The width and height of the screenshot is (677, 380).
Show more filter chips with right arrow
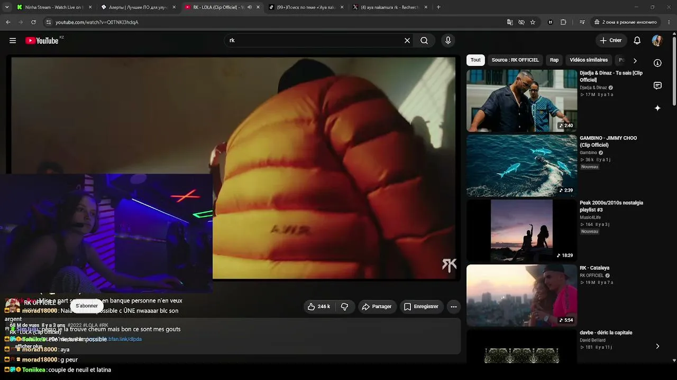coord(635,61)
